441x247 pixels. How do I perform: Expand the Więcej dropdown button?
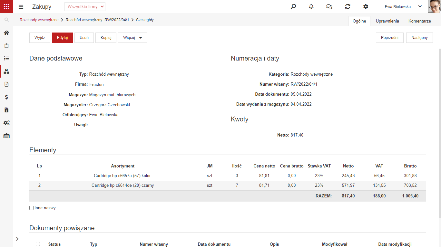click(x=132, y=38)
